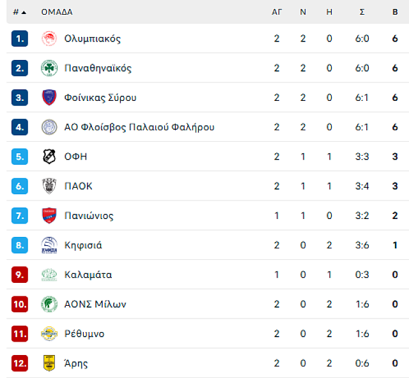Click the ΟΦΗ black shield logo
Screen dimensions: 409x378
49,156
